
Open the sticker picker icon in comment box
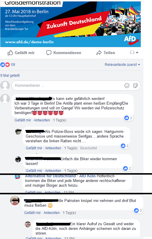coord(135,86)
